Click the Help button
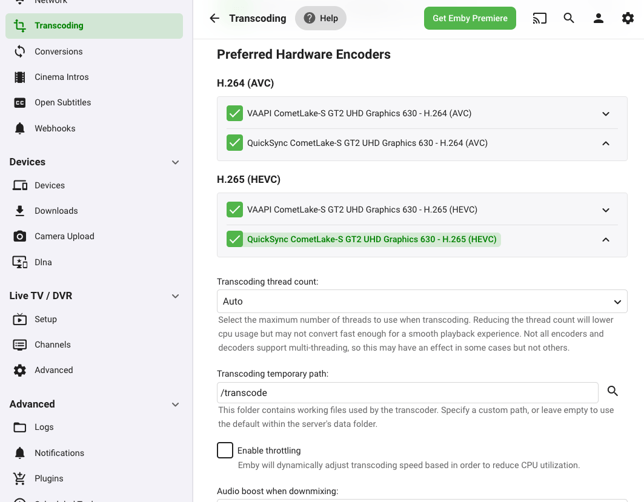 (x=320, y=18)
